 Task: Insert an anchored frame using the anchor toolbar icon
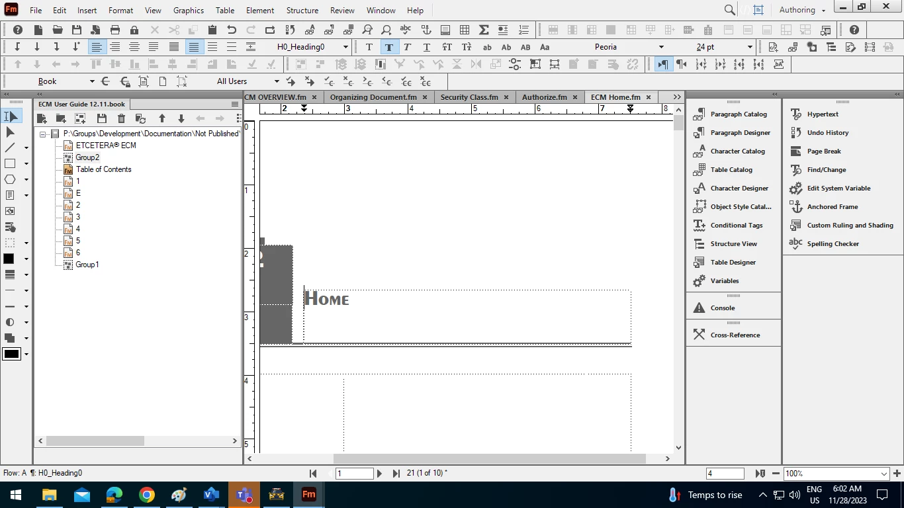click(426, 30)
